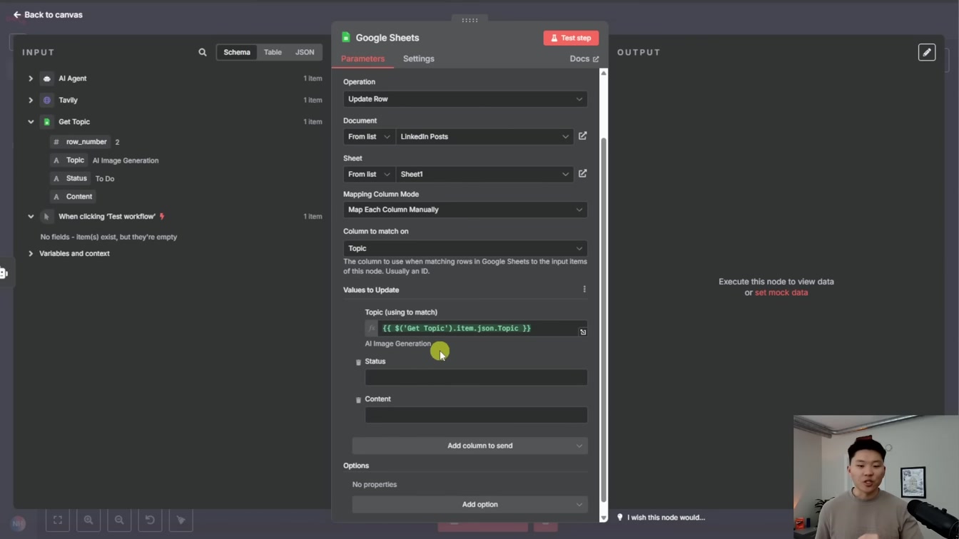Click the row_number field pill
Viewport: 959px width, 539px height.
[80, 142]
